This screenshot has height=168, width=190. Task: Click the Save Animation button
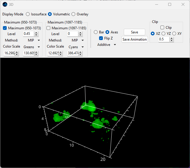[135, 39]
